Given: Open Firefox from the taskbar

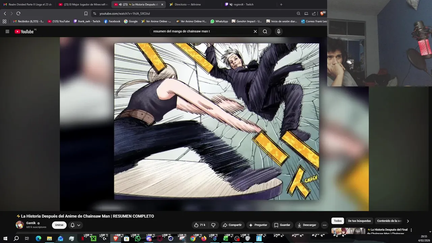Looking at the screenshot, I should pos(204,238).
